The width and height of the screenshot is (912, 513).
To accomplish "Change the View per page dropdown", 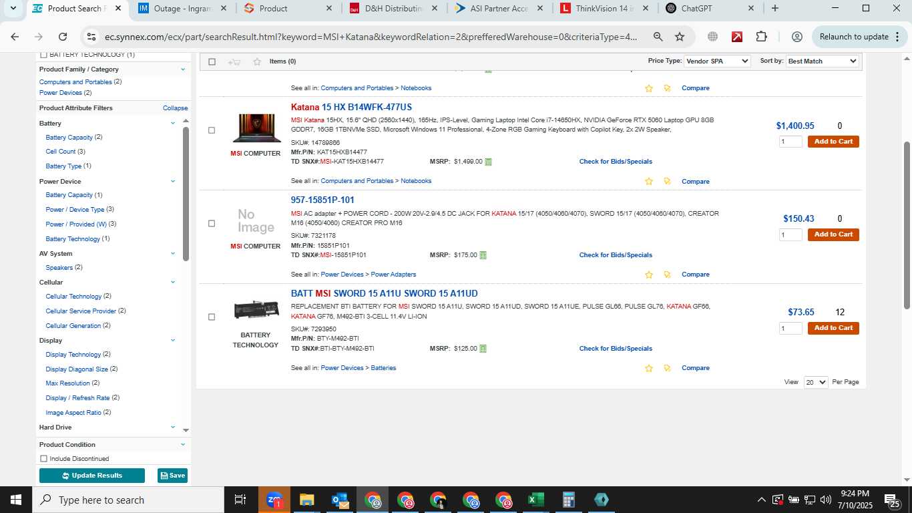I will point(816,382).
